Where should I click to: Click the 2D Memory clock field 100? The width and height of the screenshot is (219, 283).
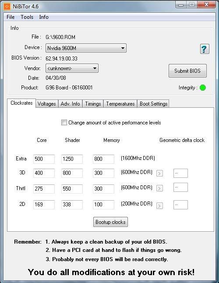click(x=103, y=205)
